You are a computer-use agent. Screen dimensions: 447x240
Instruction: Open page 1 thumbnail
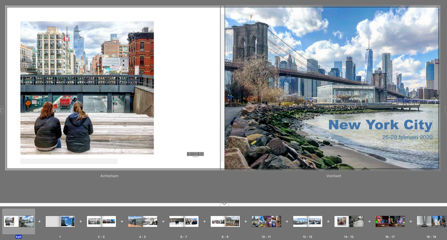coord(60,222)
